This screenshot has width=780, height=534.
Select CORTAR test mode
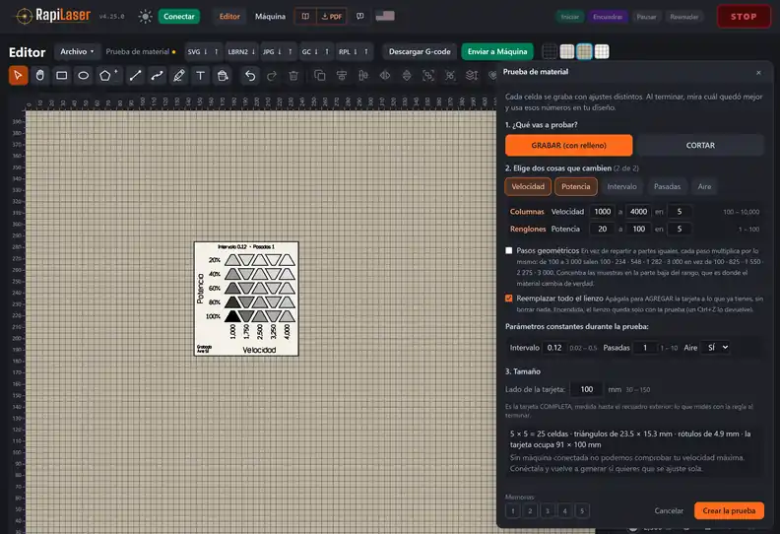click(x=700, y=145)
